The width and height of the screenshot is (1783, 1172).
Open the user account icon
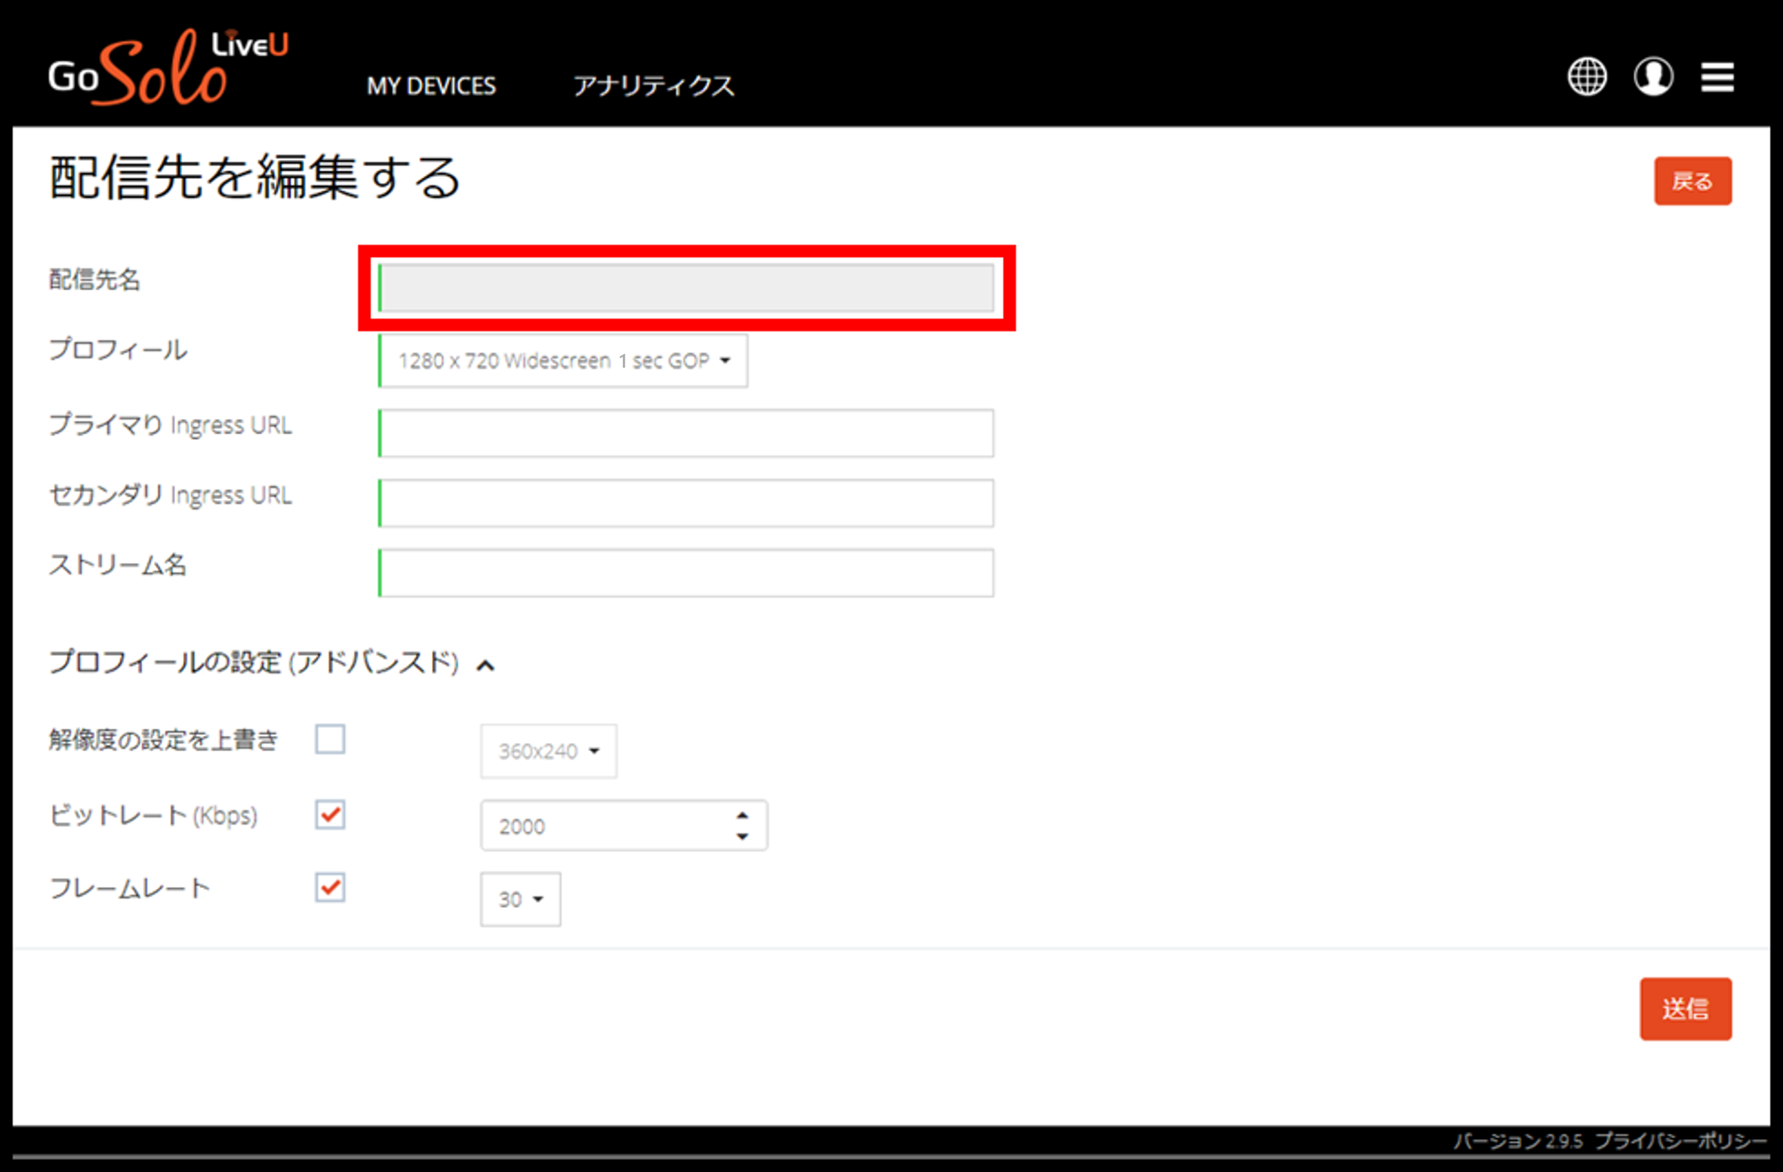point(1652,76)
